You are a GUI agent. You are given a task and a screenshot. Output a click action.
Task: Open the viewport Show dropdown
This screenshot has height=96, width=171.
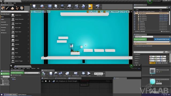(x=48, y=12)
